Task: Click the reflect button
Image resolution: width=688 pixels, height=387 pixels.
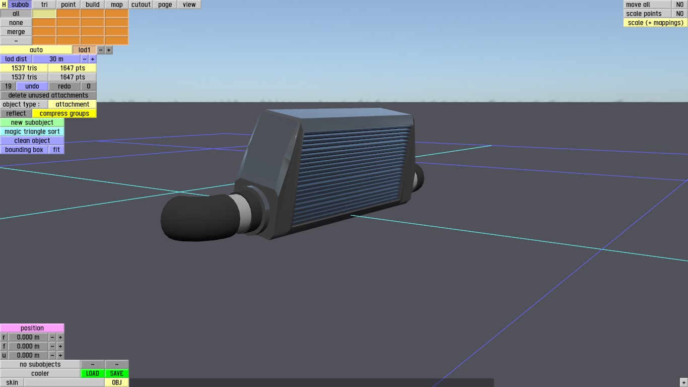Action: click(x=16, y=113)
